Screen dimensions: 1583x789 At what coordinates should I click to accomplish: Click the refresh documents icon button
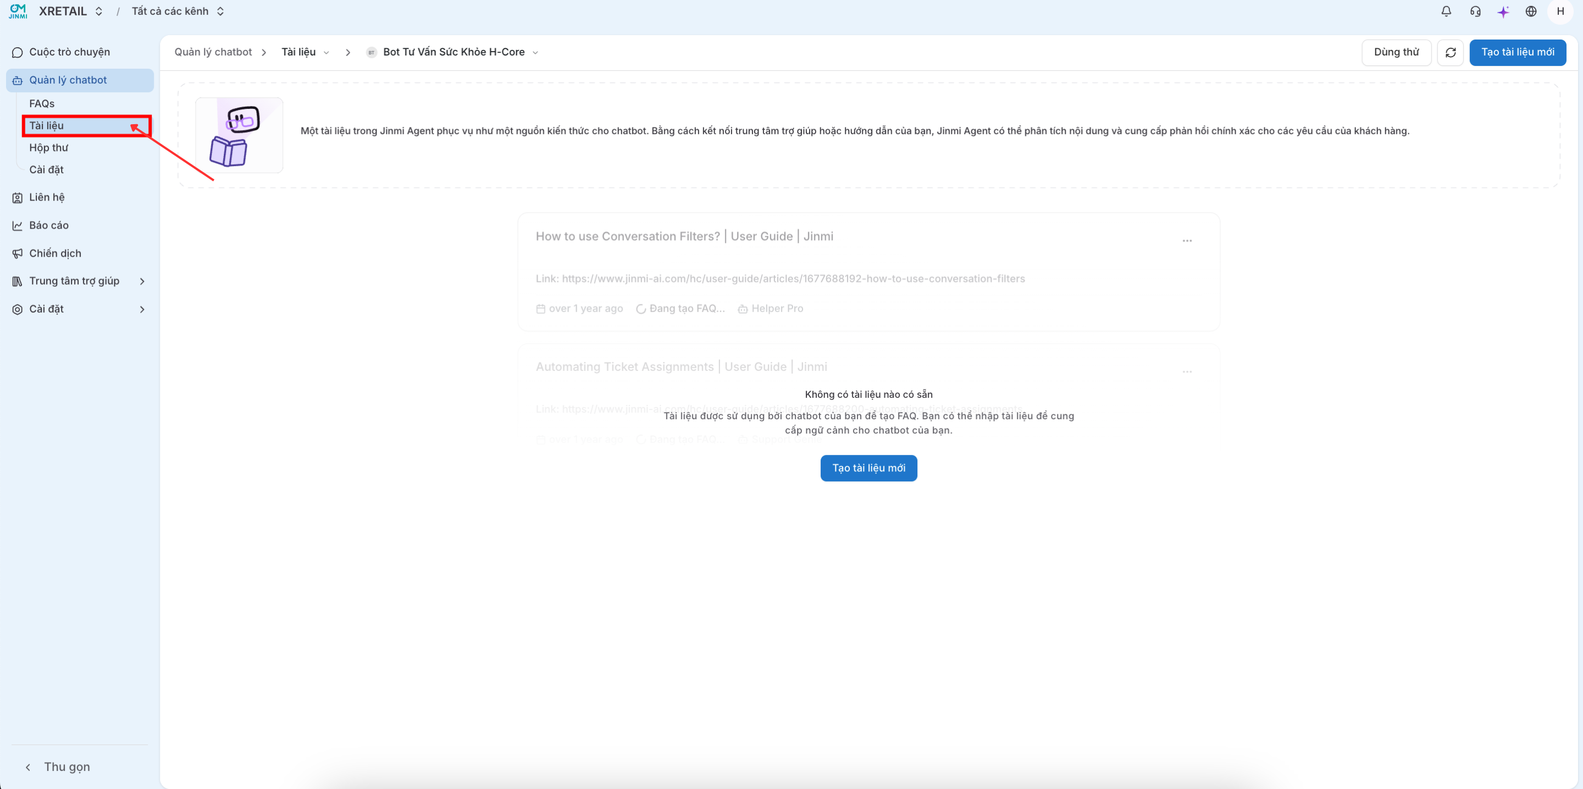coord(1451,52)
